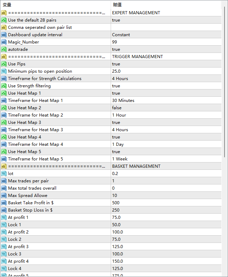This screenshot has height=277, width=228.
Task: Click the bool icon beside 'Use the default 28 pairs'
Action: click(x=4, y=20)
